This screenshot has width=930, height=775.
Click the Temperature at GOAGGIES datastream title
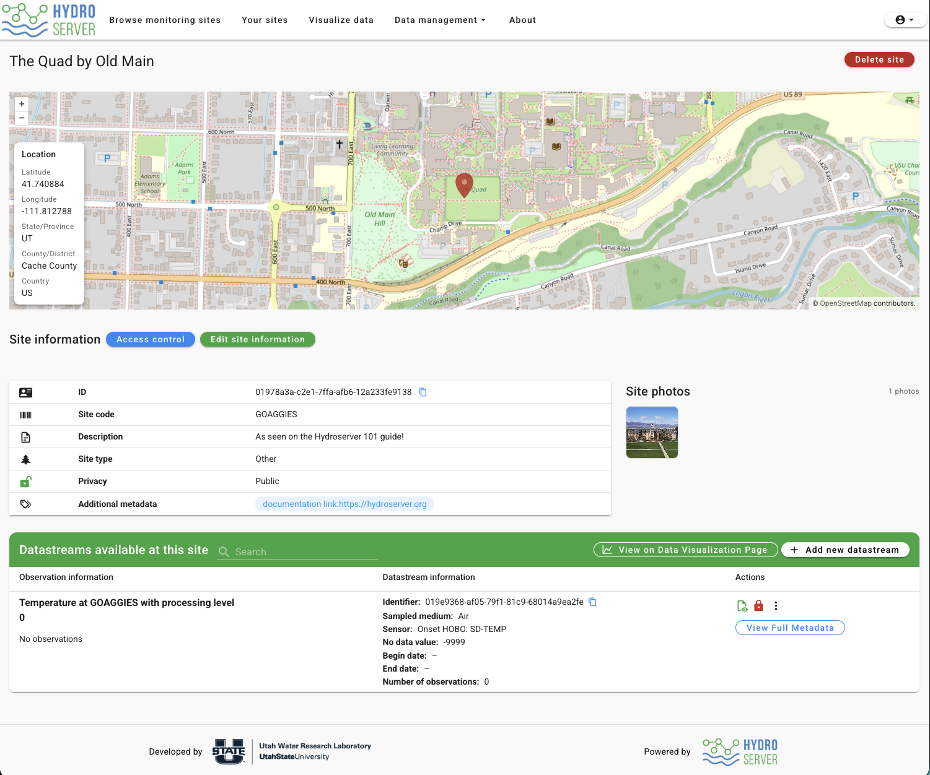tap(126, 610)
